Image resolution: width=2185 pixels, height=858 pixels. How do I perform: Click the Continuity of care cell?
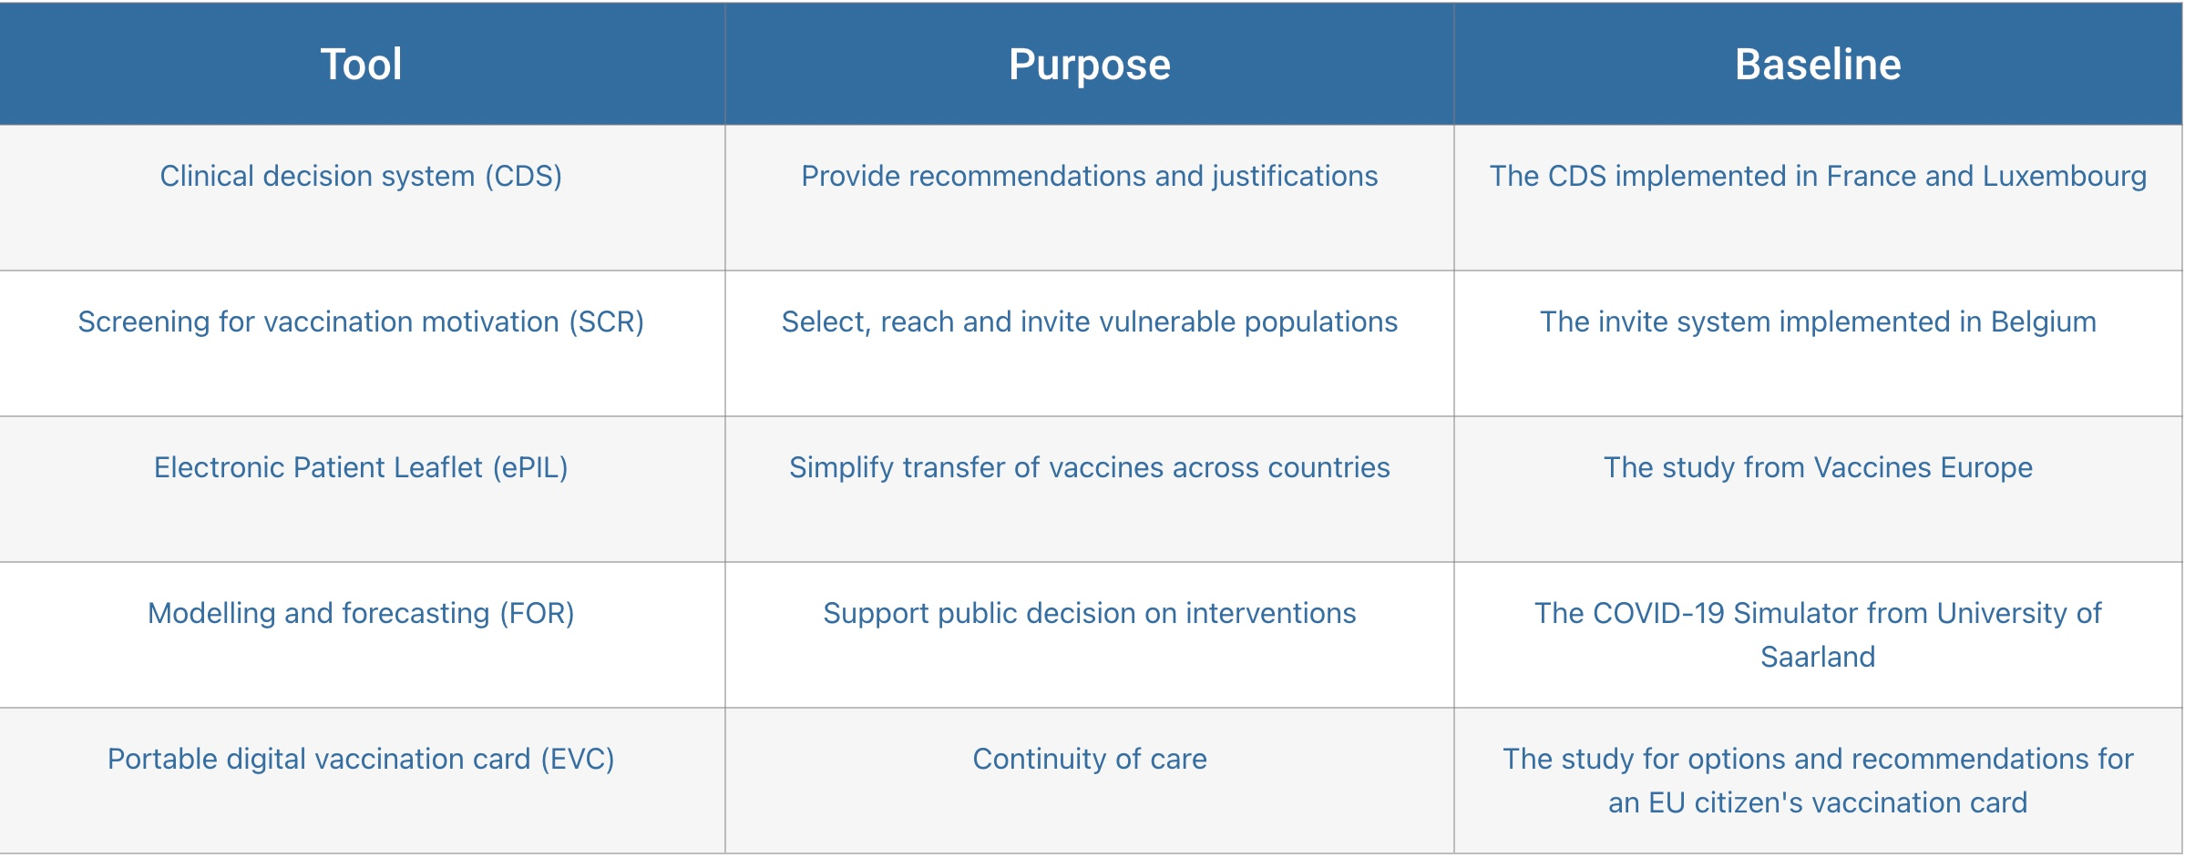(x=1090, y=781)
